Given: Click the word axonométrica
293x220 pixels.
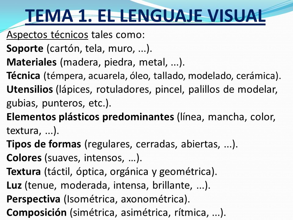Looking at the screenshot, I should pos(153,199).
